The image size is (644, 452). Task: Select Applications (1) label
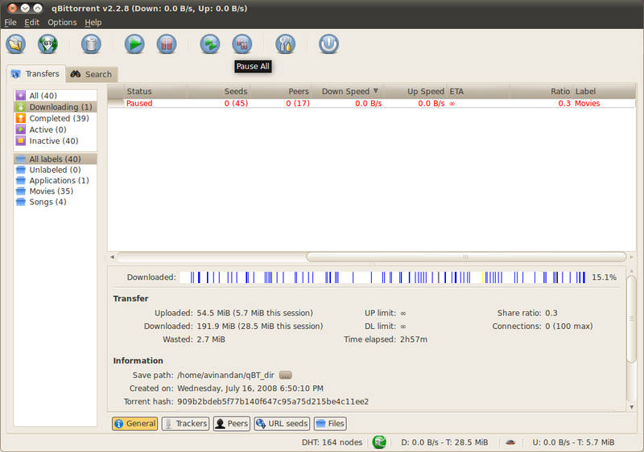[55, 180]
